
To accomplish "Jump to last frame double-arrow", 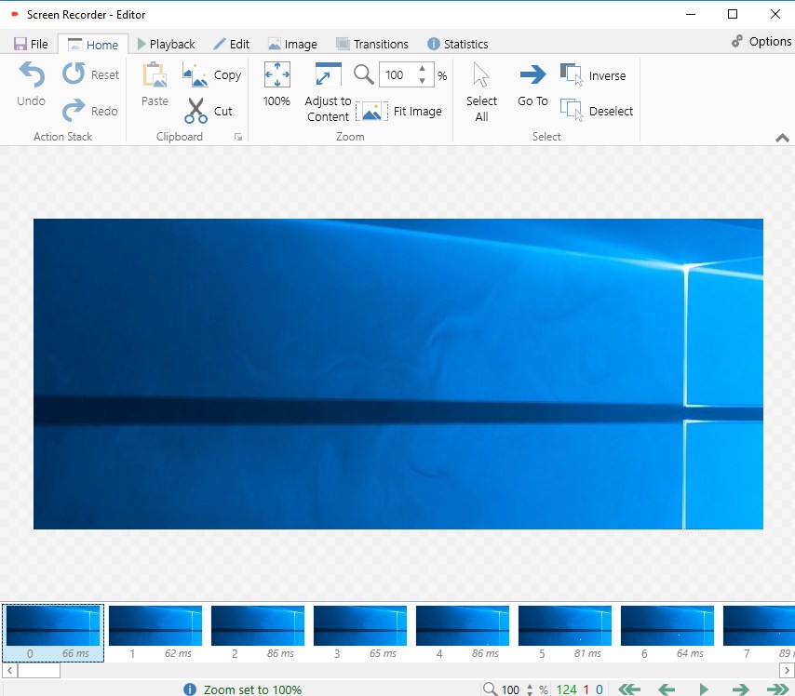I will tap(777, 689).
